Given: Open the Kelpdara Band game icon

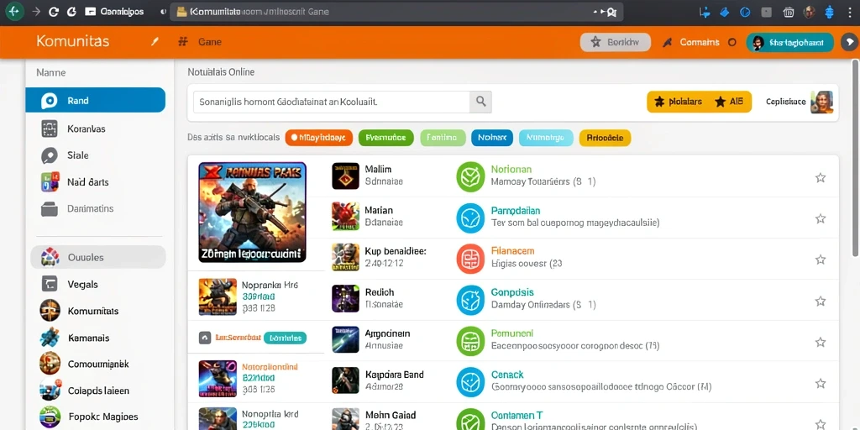Looking at the screenshot, I should pos(345,380).
